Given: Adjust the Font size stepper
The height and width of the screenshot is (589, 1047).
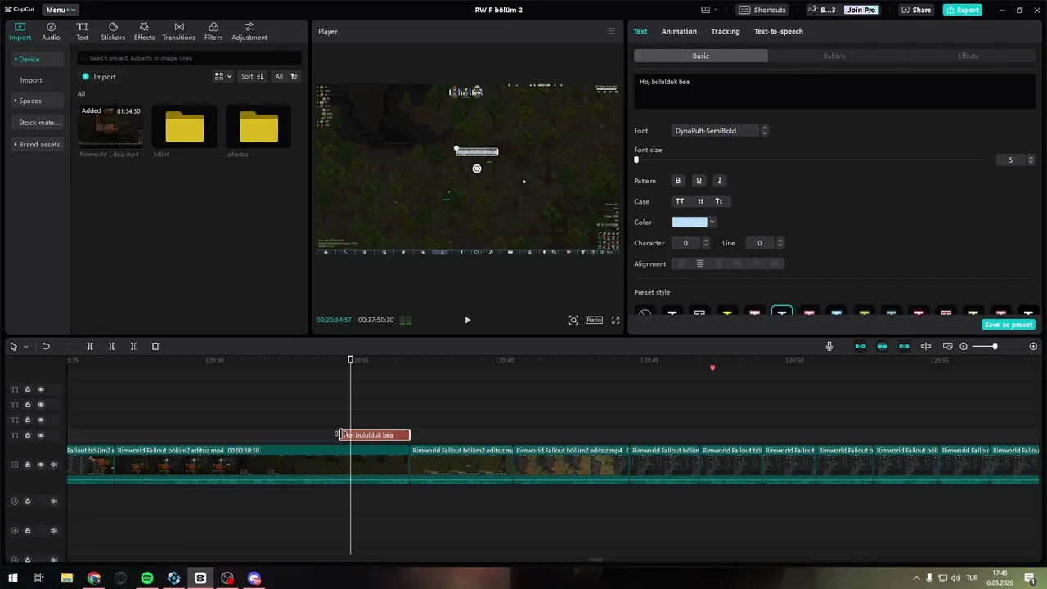Looking at the screenshot, I should click(1031, 160).
